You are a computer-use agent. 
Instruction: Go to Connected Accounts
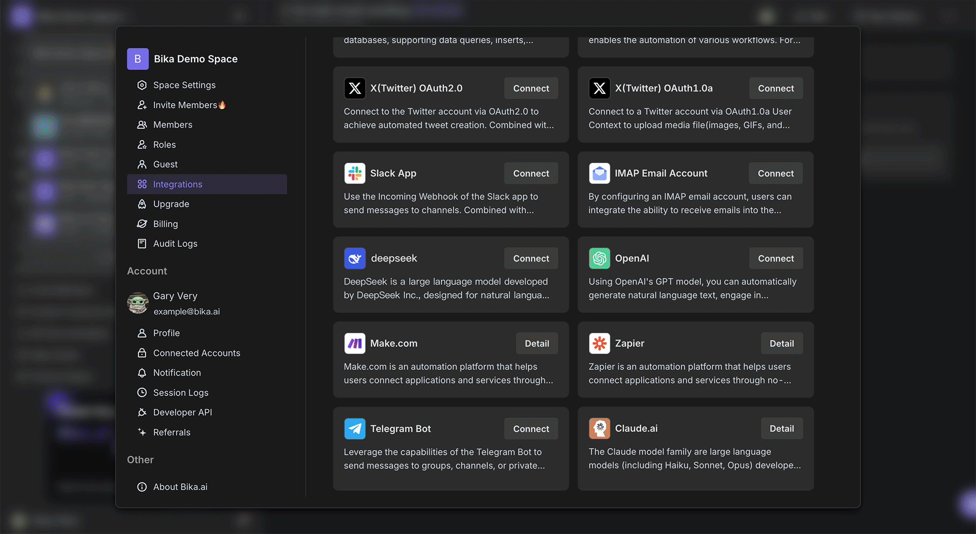[x=196, y=353]
